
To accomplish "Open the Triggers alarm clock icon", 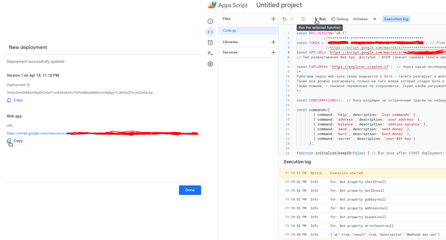I will (x=210, y=43).
